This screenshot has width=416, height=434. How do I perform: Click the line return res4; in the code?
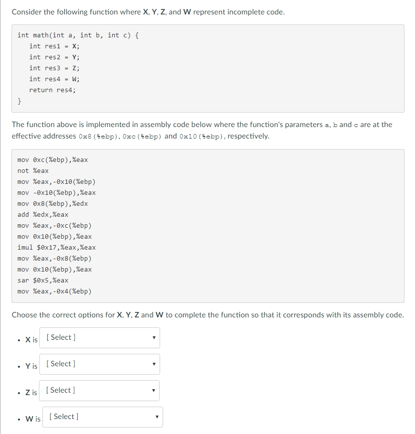[x=52, y=90]
